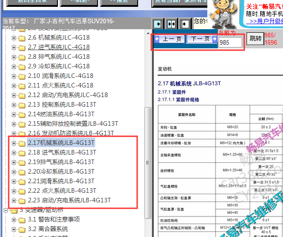Click subheading 2.17.1.1 紧固件规格

coord(178,100)
